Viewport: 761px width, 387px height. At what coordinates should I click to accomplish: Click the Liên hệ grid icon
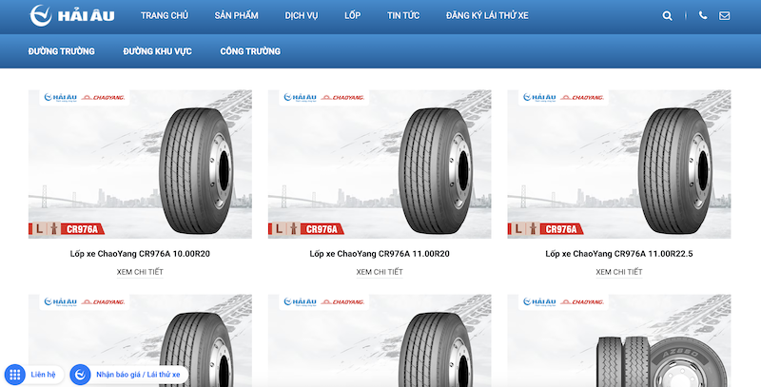click(x=15, y=375)
